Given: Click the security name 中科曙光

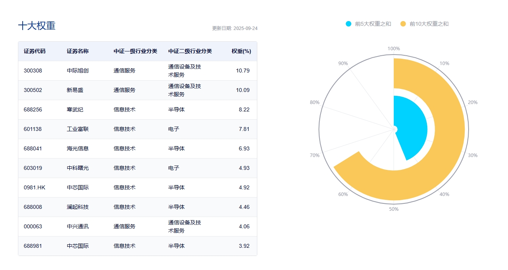Looking at the screenshot, I should tap(78, 168).
